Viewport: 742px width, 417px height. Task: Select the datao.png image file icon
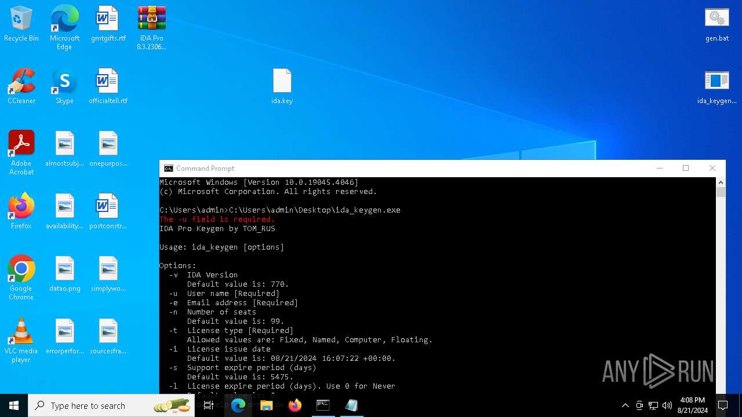[64, 275]
